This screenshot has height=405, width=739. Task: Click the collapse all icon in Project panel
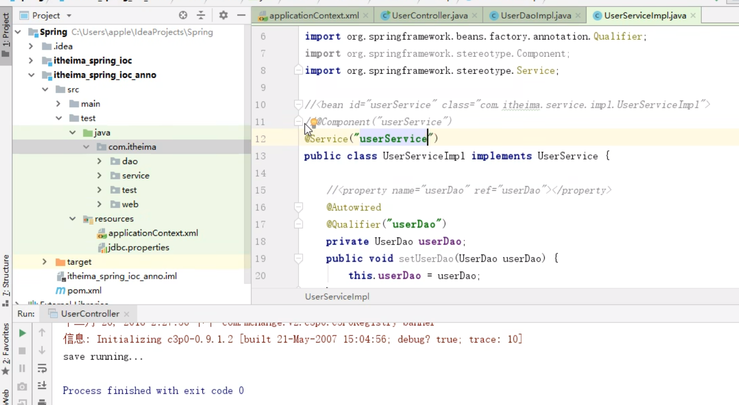201,16
